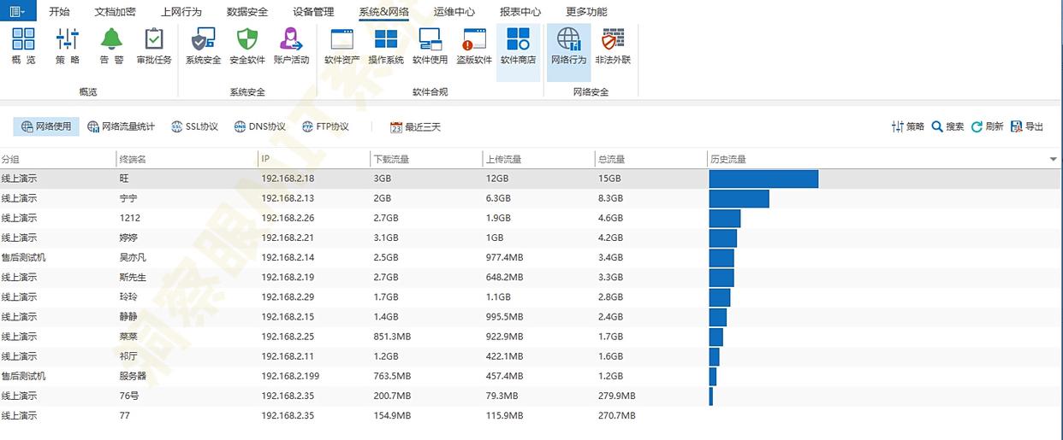Image resolution: width=1063 pixels, height=440 pixels.
Task: Open the 告警 alerts bell icon
Action: [x=111, y=47]
